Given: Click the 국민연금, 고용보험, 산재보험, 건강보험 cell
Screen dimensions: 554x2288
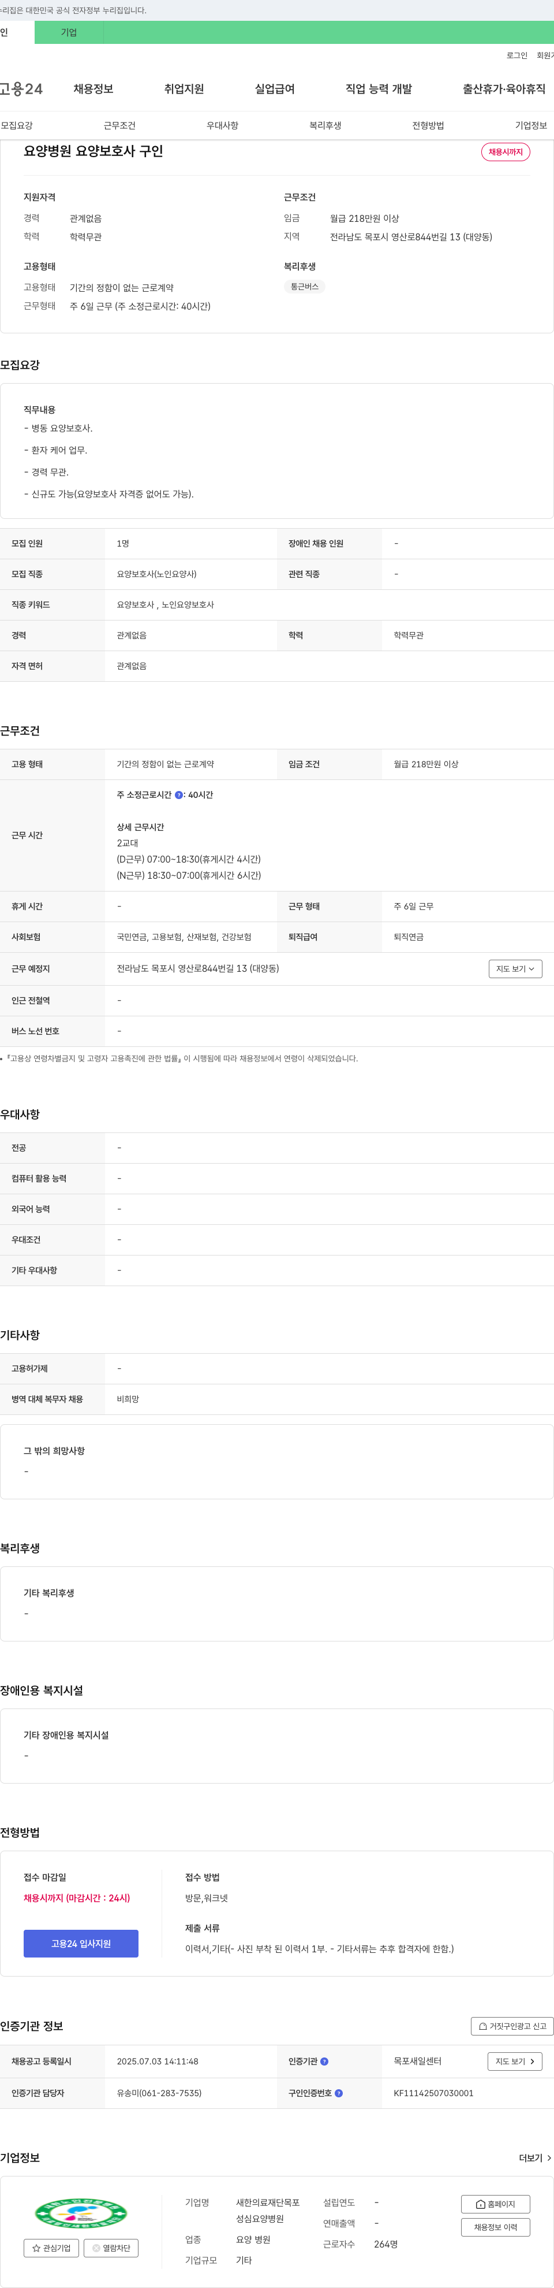Looking at the screenshot, I should pos(184,937).
